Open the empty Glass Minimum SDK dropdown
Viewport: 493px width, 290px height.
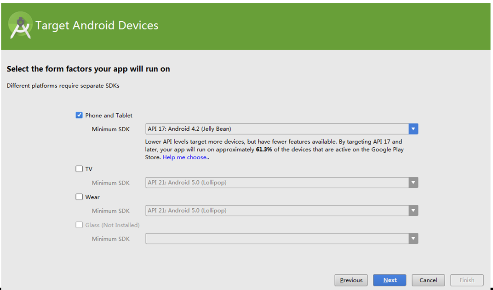click(x=413, y=239)
